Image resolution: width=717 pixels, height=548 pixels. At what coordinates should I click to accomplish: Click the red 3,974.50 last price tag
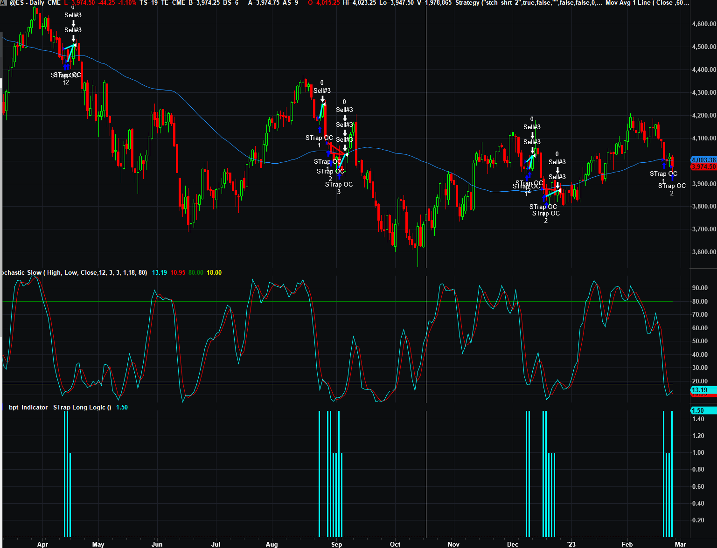tap(703, 166)
